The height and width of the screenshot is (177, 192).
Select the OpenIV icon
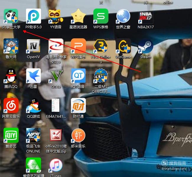[33, 46]
